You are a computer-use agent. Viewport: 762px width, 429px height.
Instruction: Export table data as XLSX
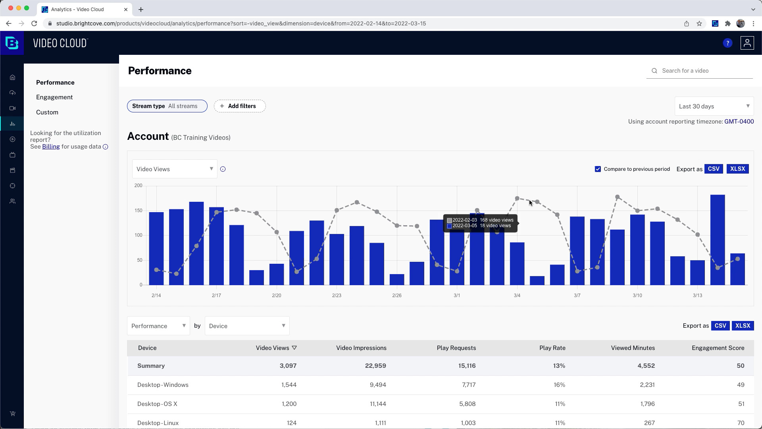click(743, 325)
